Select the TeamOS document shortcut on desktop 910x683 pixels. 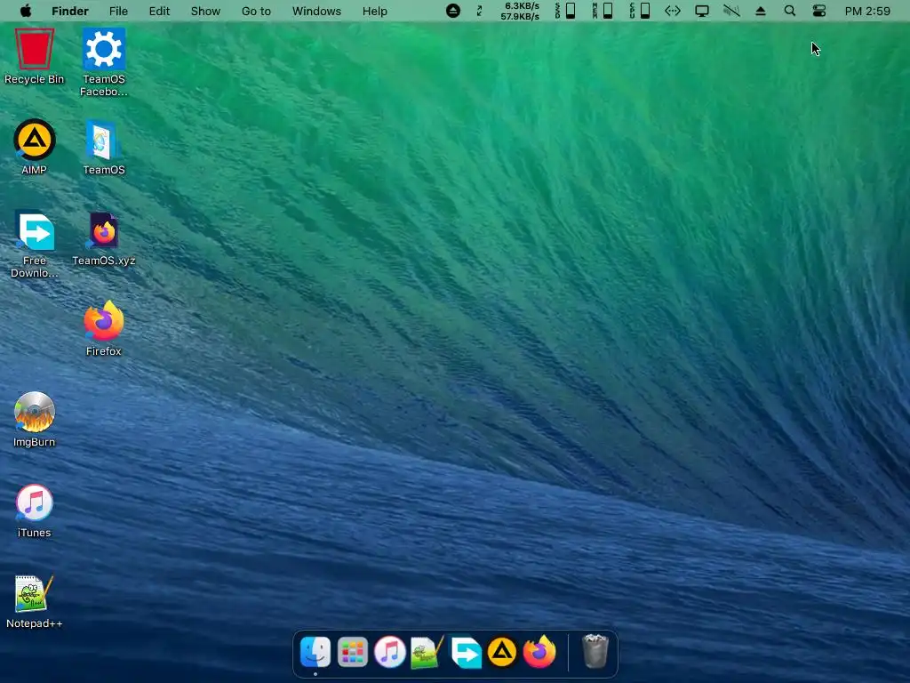point(103,140)
